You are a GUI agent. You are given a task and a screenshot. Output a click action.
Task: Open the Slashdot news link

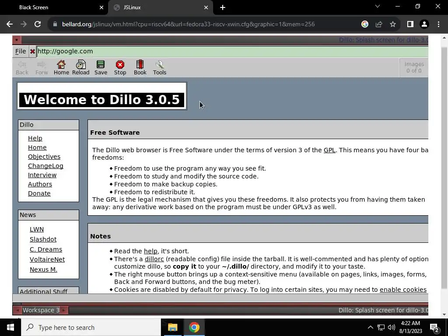click(43, 239)
